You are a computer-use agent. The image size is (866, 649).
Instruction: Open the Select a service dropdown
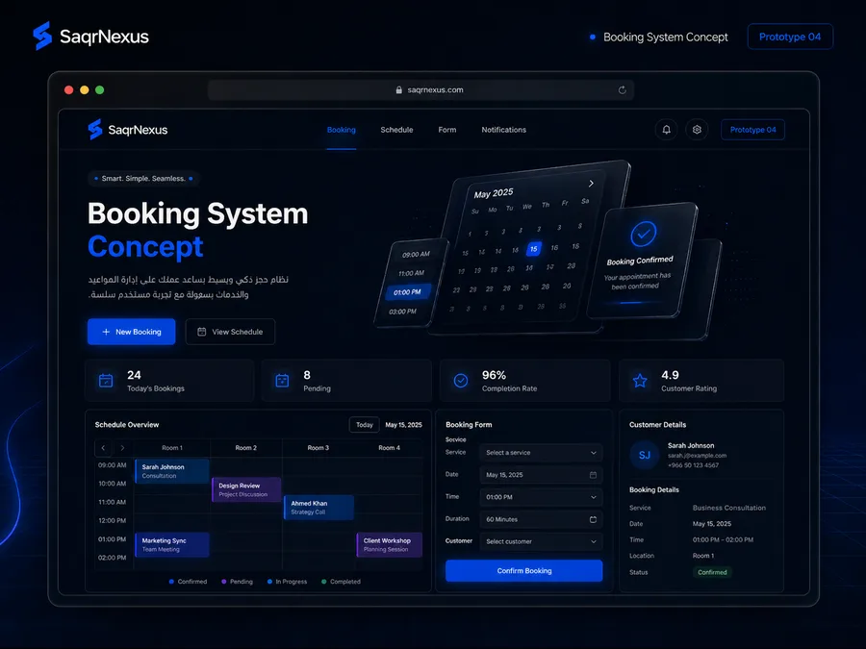[541, 453]
